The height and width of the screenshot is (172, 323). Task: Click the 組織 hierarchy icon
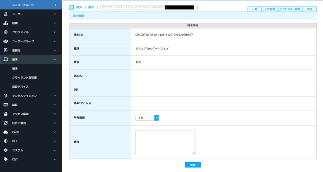click(x=6, y=23)
